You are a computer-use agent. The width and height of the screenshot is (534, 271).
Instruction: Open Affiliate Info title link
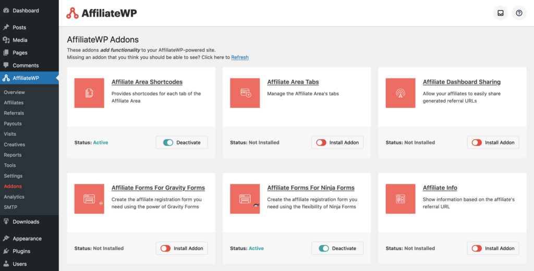coord(440,188)
